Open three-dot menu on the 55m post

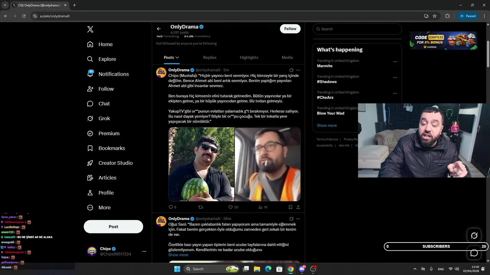coord(298,219)
